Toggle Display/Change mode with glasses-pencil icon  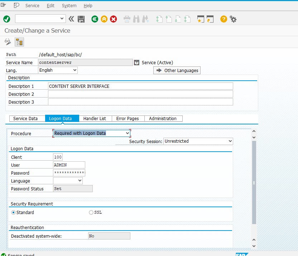pos(8,42)
